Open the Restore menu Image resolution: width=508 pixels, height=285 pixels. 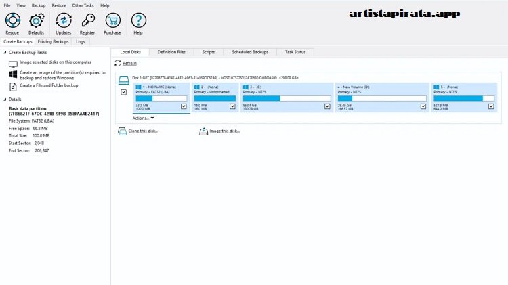(59, 5)
